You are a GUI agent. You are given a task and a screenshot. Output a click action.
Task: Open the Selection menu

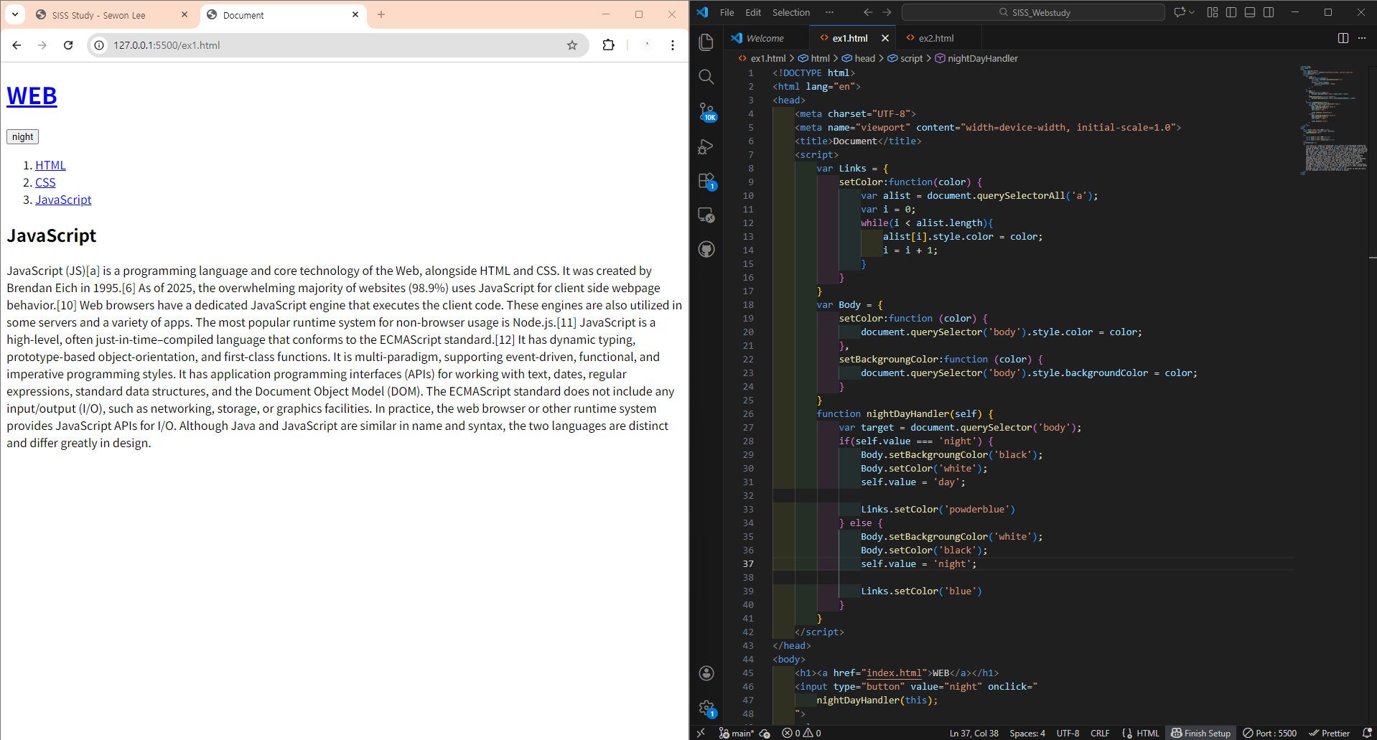pos(790,12)
